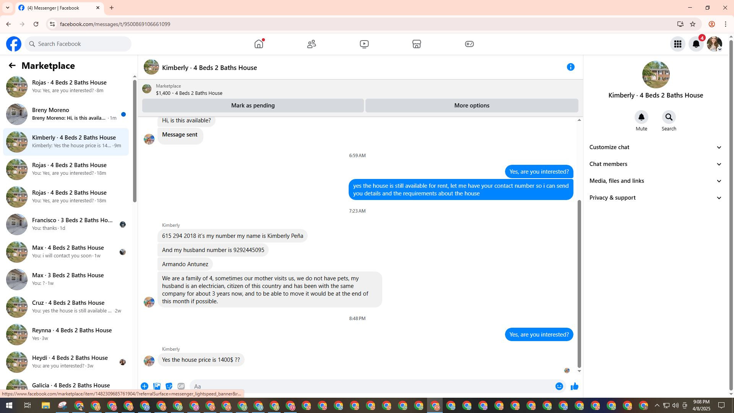Expand Privacy & support section
The height and width of the screenshot is (413, 734).
click(x=655, y=198)
